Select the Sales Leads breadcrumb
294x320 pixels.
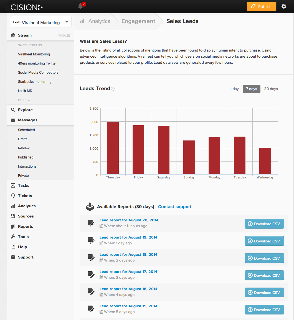(x=182, y=21)
